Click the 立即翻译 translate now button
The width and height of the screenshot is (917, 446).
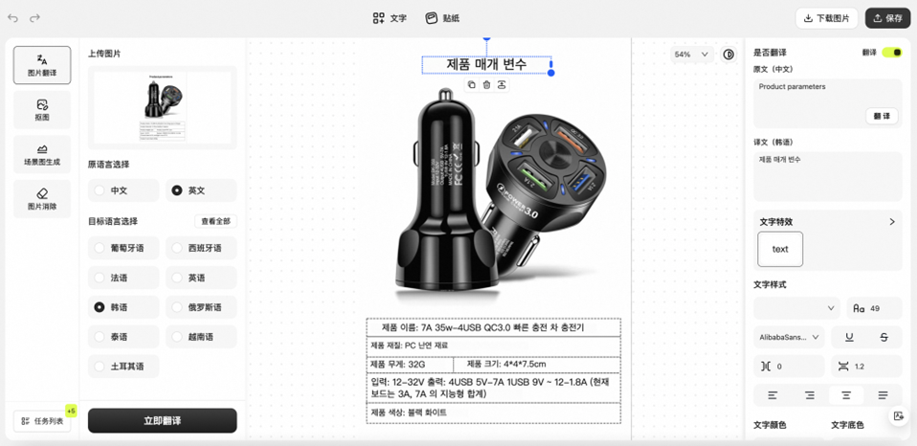tap(163, 421)
